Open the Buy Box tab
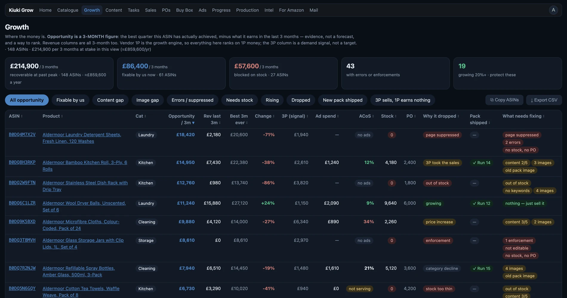 point(184,10)
